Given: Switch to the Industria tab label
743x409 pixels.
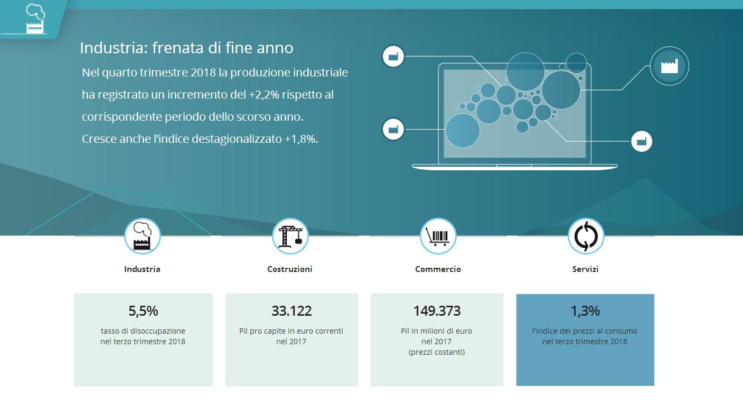Looking at the screenshot, I should pyautogui.click(x=143, y=269).
